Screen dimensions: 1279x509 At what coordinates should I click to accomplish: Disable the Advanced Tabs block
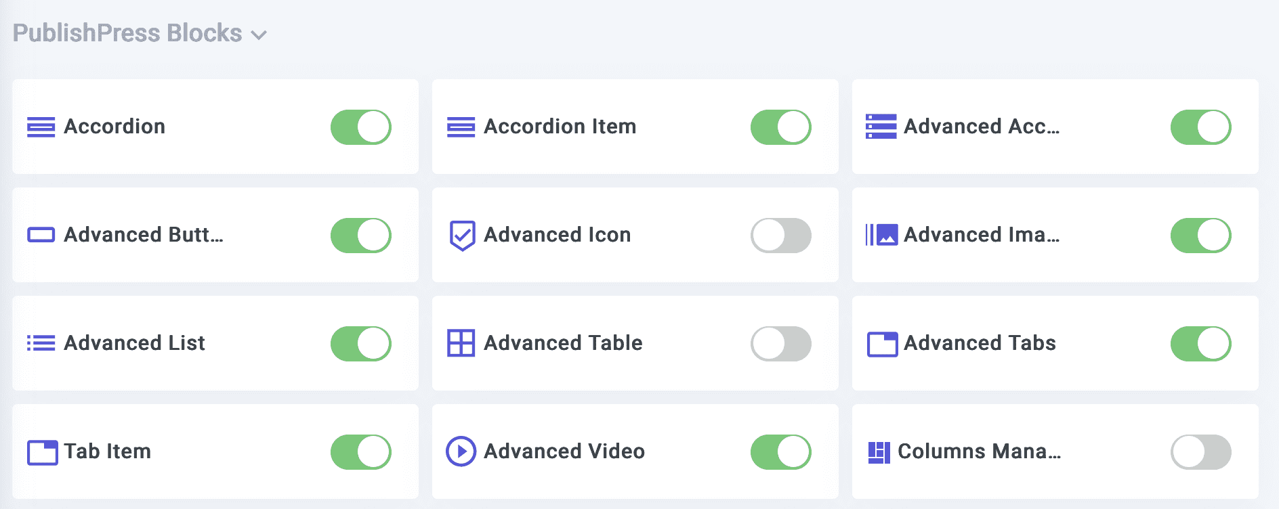point(1200,343)
